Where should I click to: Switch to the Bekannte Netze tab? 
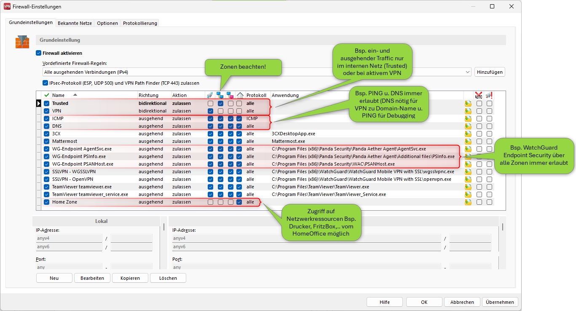coord(75,23)
